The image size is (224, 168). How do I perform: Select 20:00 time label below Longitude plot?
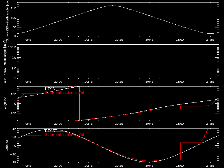[58, 123]
